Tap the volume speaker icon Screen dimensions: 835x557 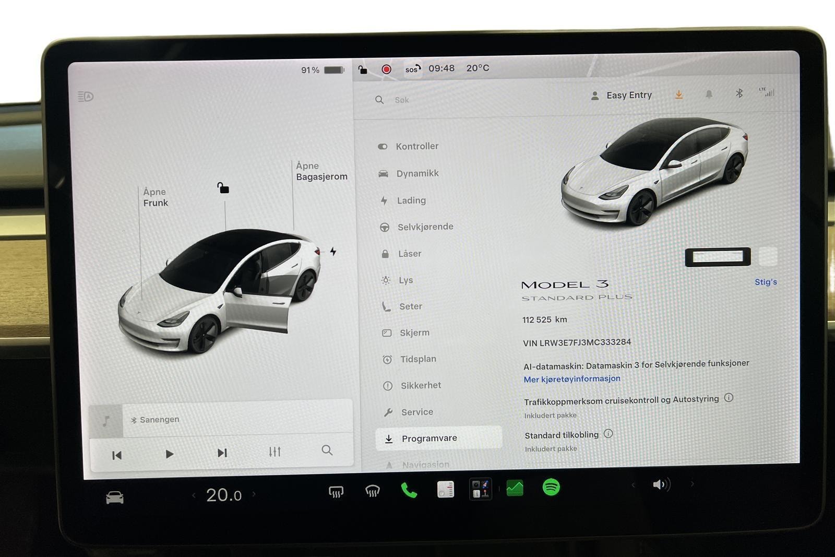point(661,484)
